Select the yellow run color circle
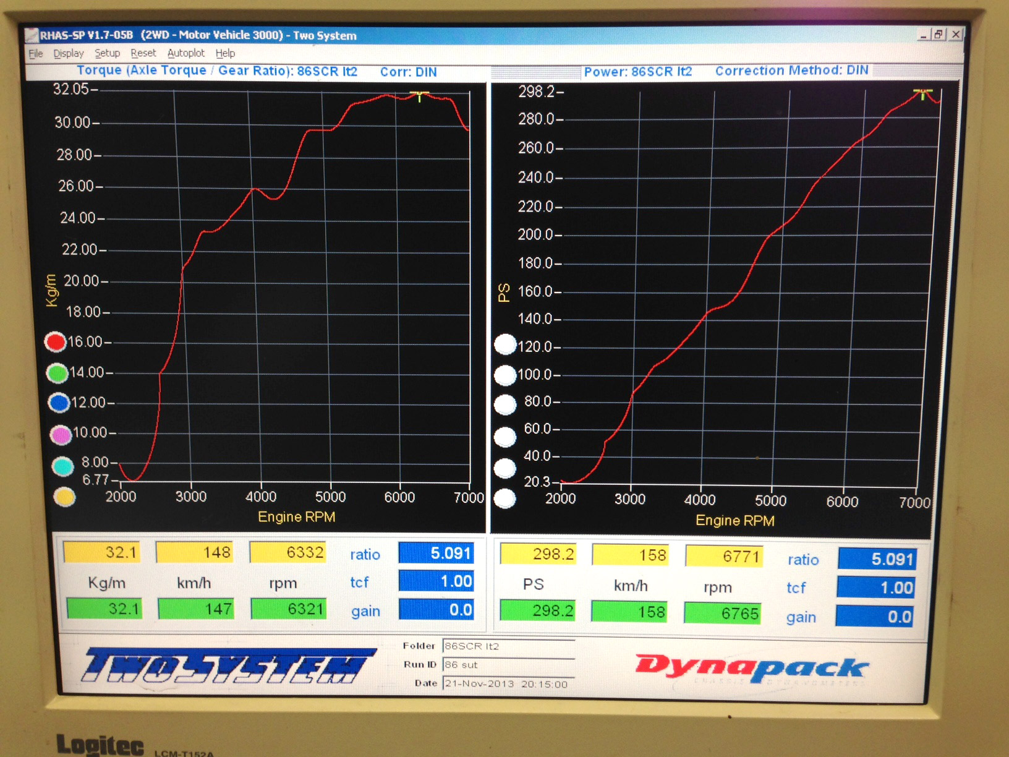Screen dimensions: 1009x757 64,497
